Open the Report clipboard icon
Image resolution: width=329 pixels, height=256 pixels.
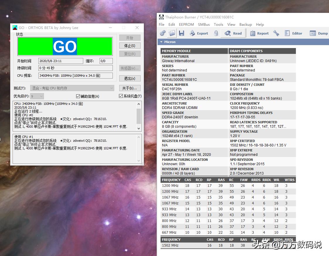(x=259, y=33)
